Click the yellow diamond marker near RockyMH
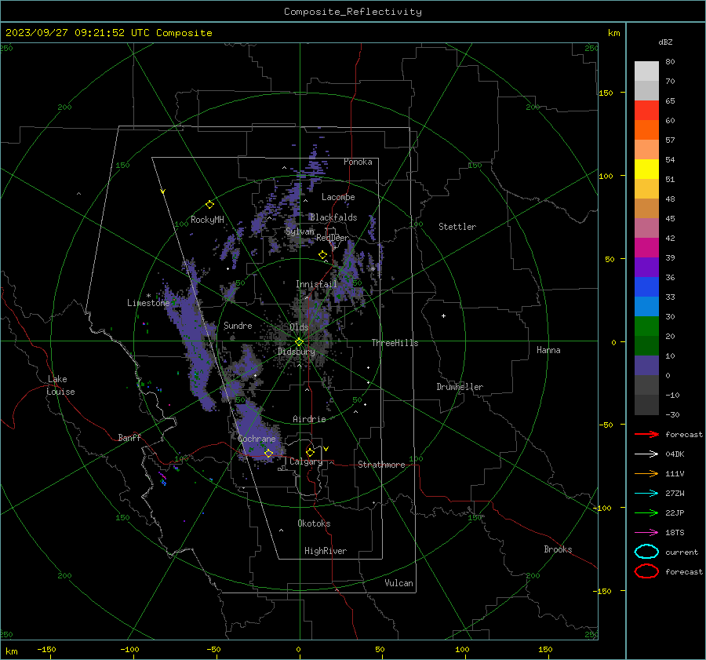The height and width of the screenshot is (660, 706). click(x=209, y=205)
